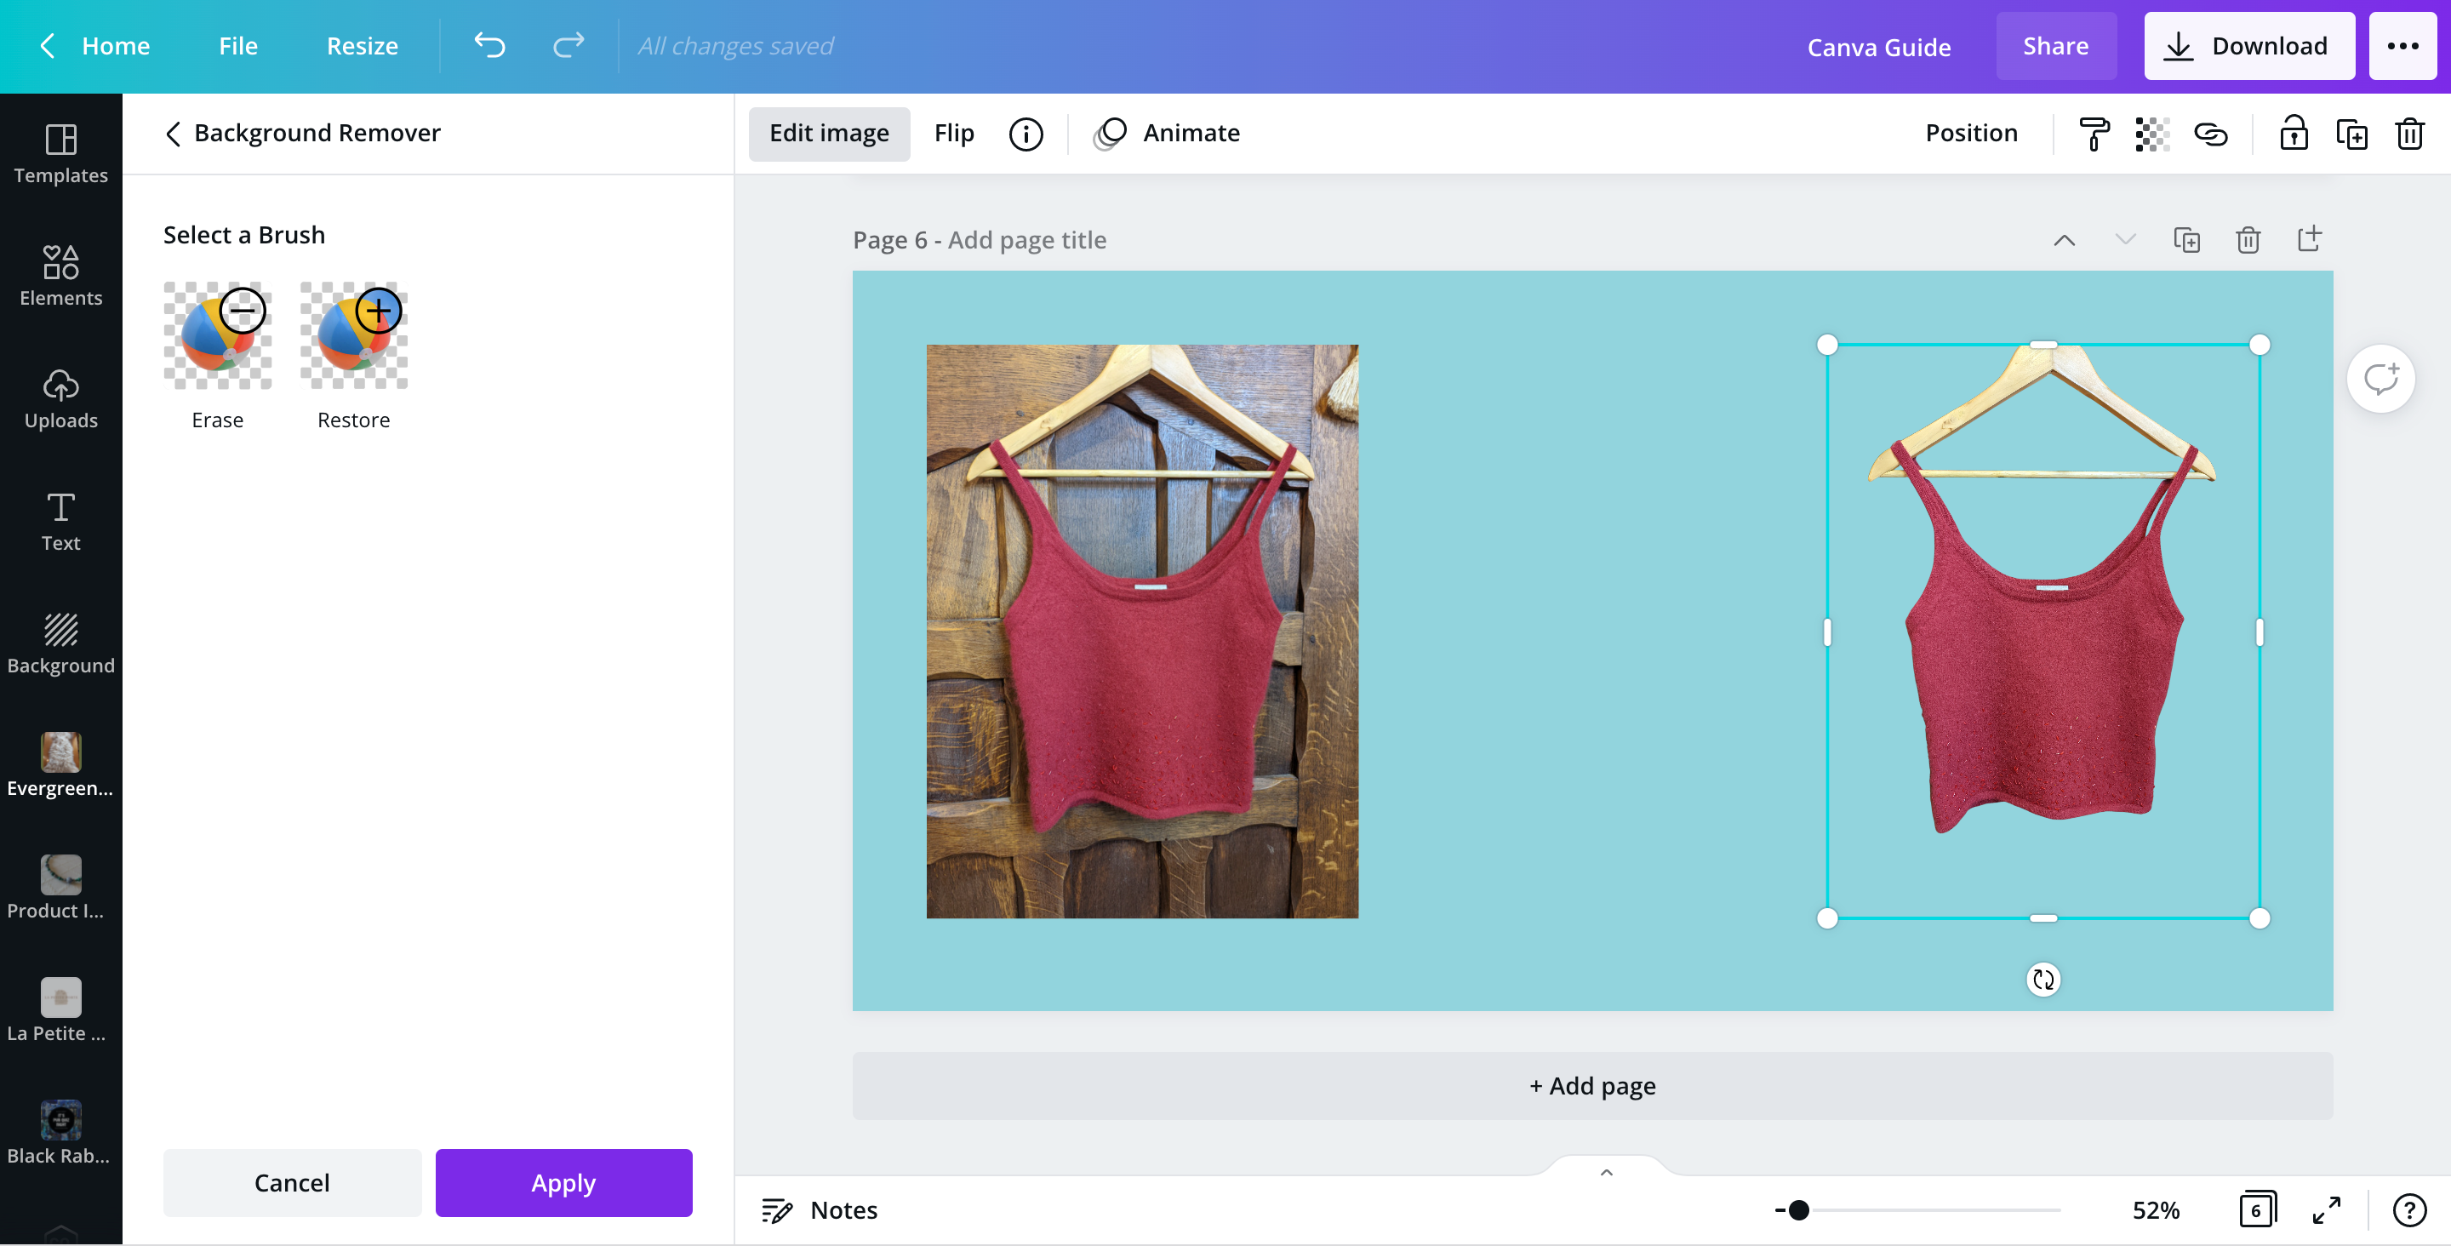Open the transparency settings
The width and height of the screenshot is (2451, 1246).
(x=2152, y=134)
